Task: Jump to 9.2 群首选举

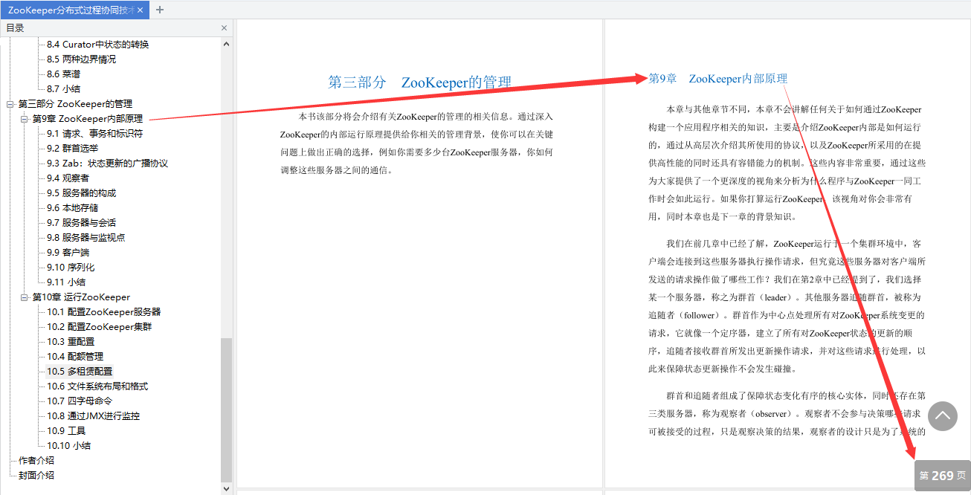Action: 72,149
